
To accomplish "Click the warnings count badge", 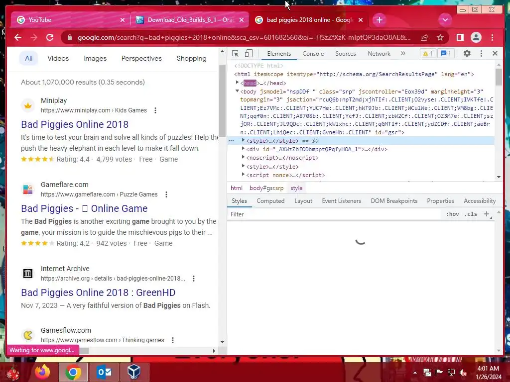I will coord(428,54).
